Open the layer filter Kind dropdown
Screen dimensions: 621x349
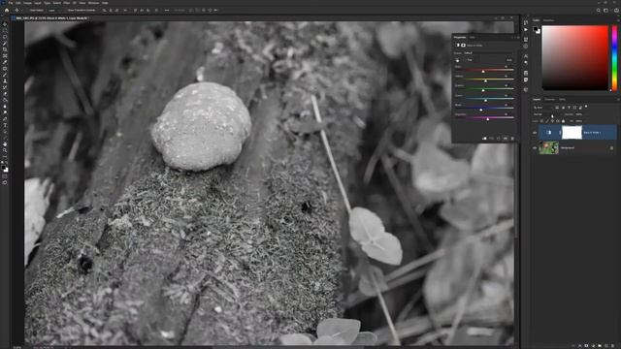coord(542,108)
